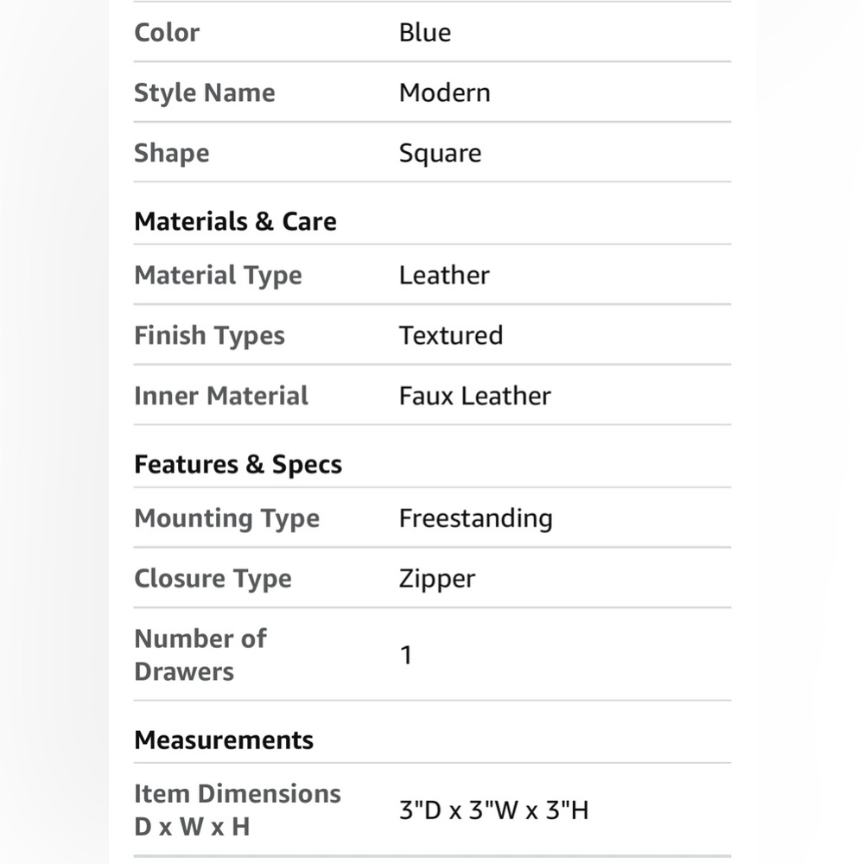Click the Style Name label
The height and width of the screenshot is (864, 864).
[x=205, y=92]
